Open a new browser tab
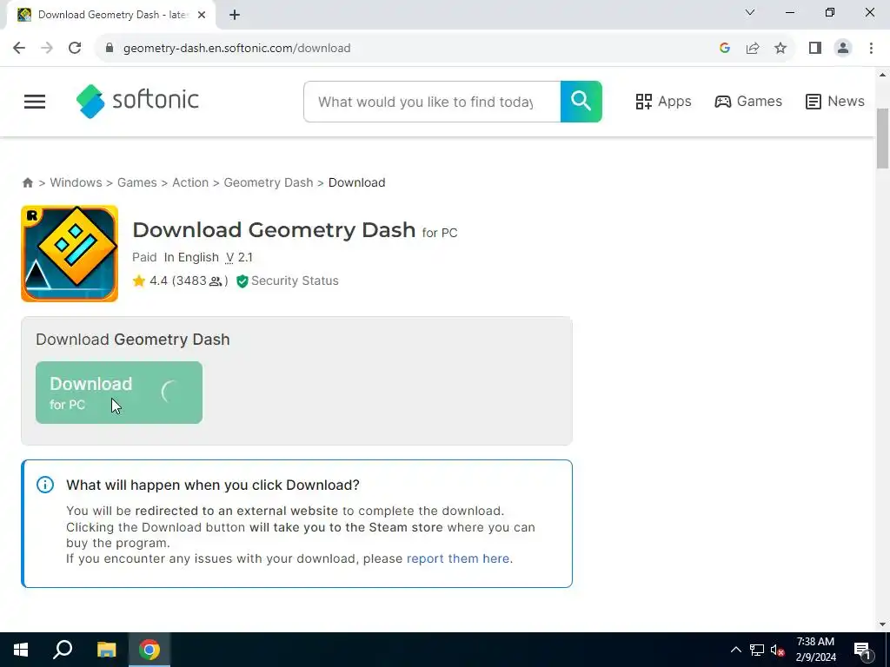Viewport: 890px width, 667px height. tap(235, 15)
